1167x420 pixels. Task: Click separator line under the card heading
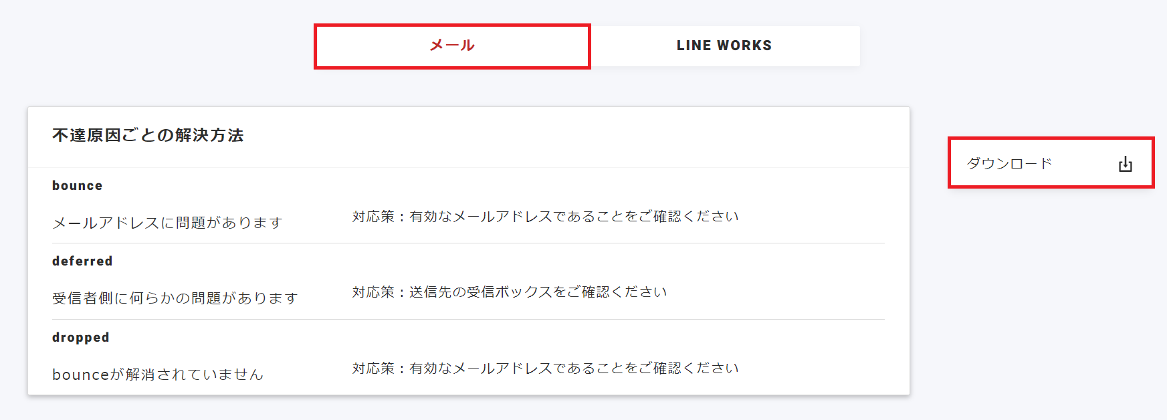click(x=468, y=168)
